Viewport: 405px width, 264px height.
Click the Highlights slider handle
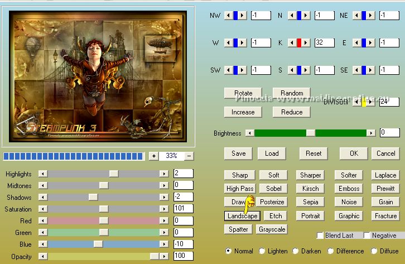coord(114,174)
